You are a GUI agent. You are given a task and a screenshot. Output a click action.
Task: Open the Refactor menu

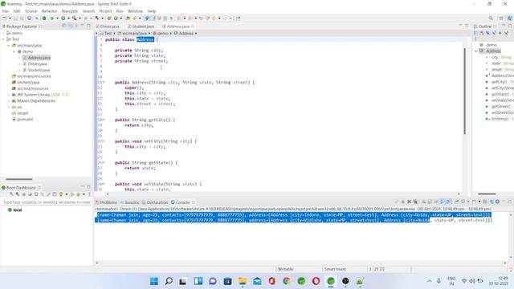(x=49, y=11)
